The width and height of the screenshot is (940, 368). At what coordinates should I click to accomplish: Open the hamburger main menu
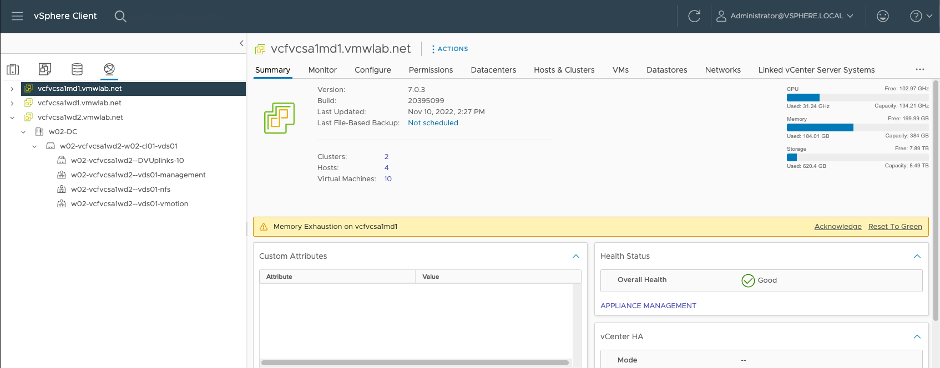coord(17,16)
